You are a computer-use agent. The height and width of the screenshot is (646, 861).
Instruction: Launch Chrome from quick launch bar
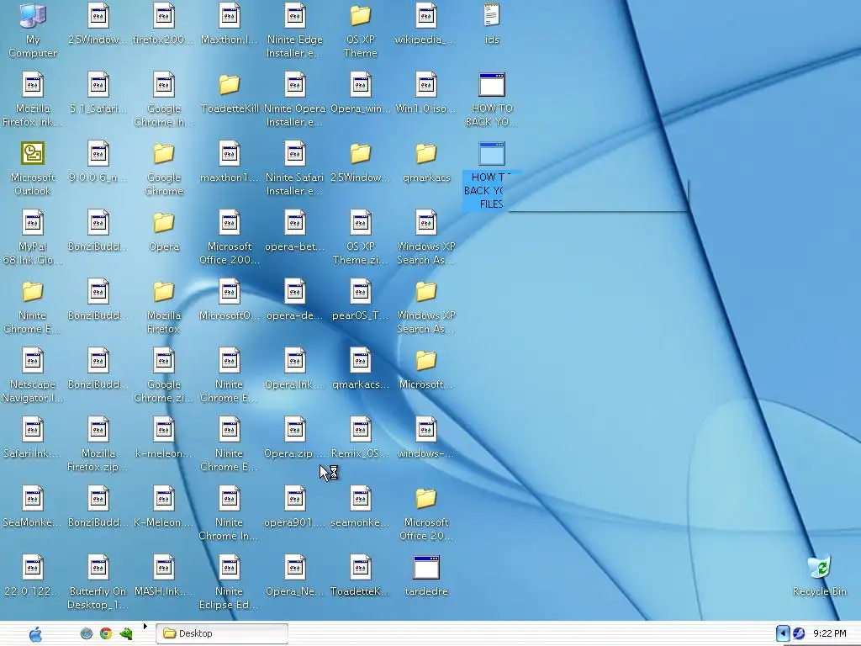click(106, 633)
